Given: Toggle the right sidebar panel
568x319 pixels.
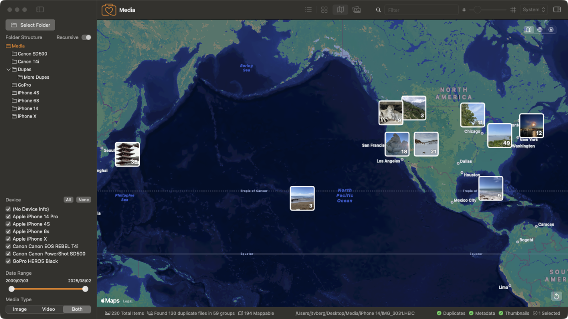Looking at the screenshot, I should coord(557,9).
